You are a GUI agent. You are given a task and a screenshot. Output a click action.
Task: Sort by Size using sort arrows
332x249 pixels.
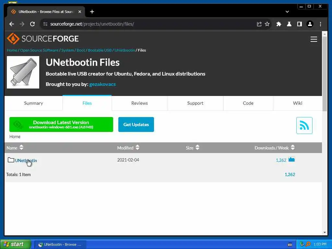[x=197, y=148]
